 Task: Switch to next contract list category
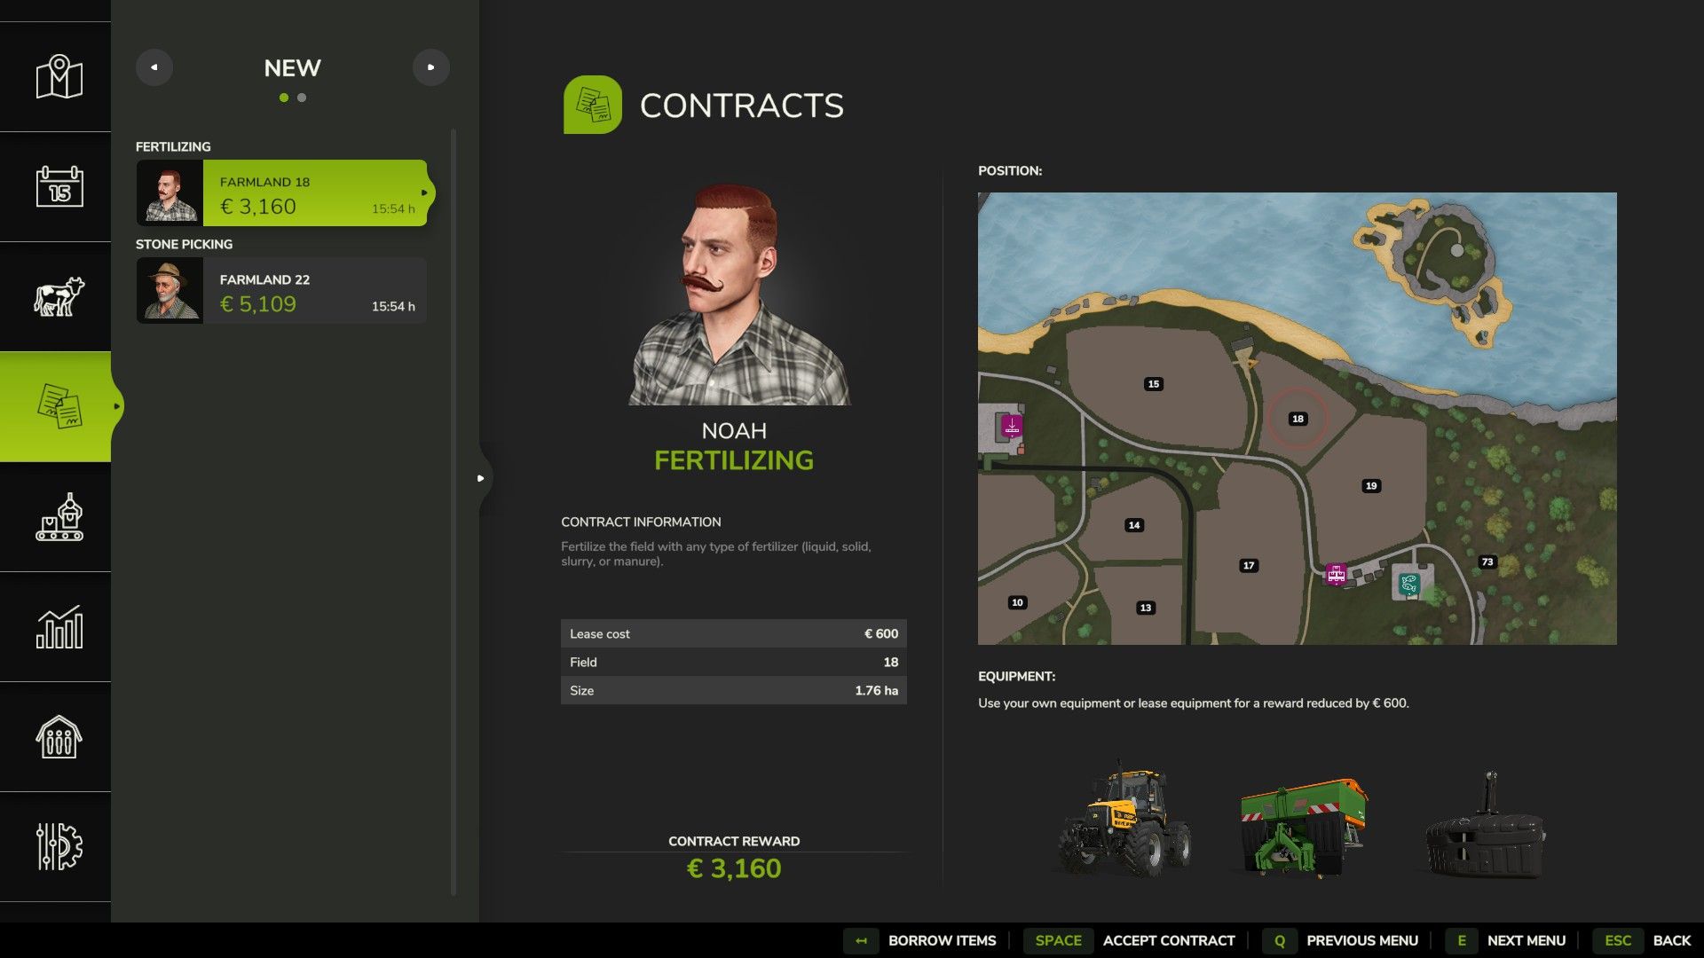(431, 67)
